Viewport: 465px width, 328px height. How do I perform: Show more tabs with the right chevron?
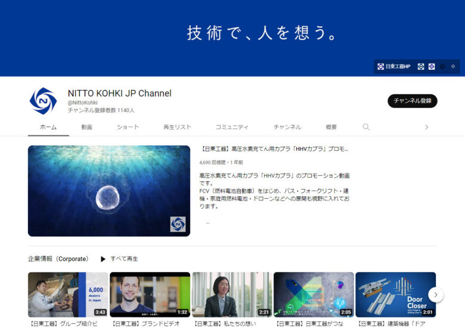(x=426, y=127)
